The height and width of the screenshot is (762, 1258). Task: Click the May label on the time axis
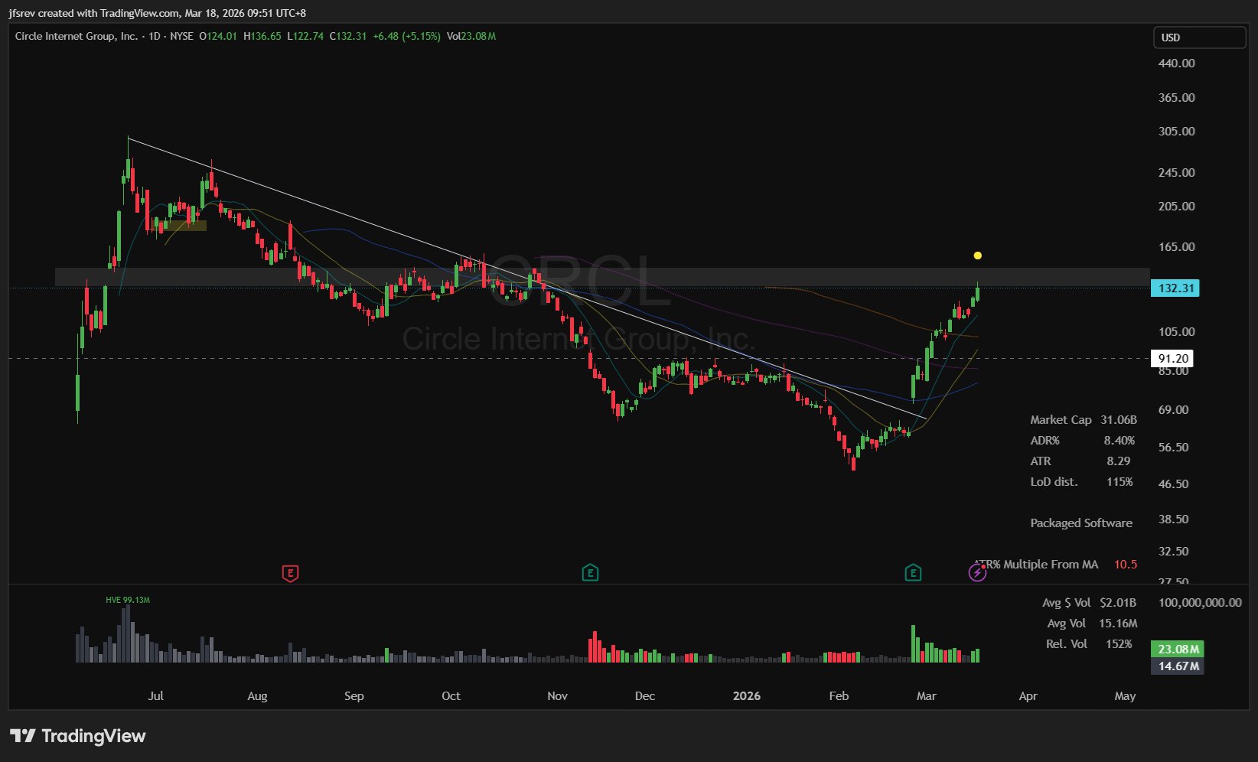tap(1125, 696)
